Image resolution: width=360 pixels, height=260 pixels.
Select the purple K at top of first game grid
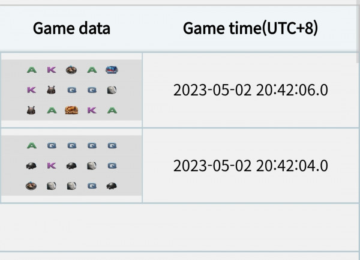(52, 70)
